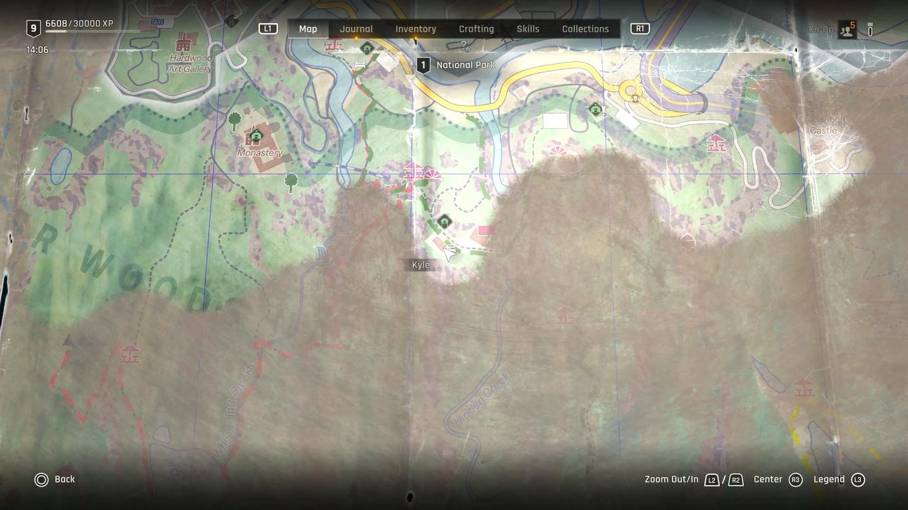Select the green house icon above Kyle
This screenshot has height=510, width=908.
coord(444,222)
